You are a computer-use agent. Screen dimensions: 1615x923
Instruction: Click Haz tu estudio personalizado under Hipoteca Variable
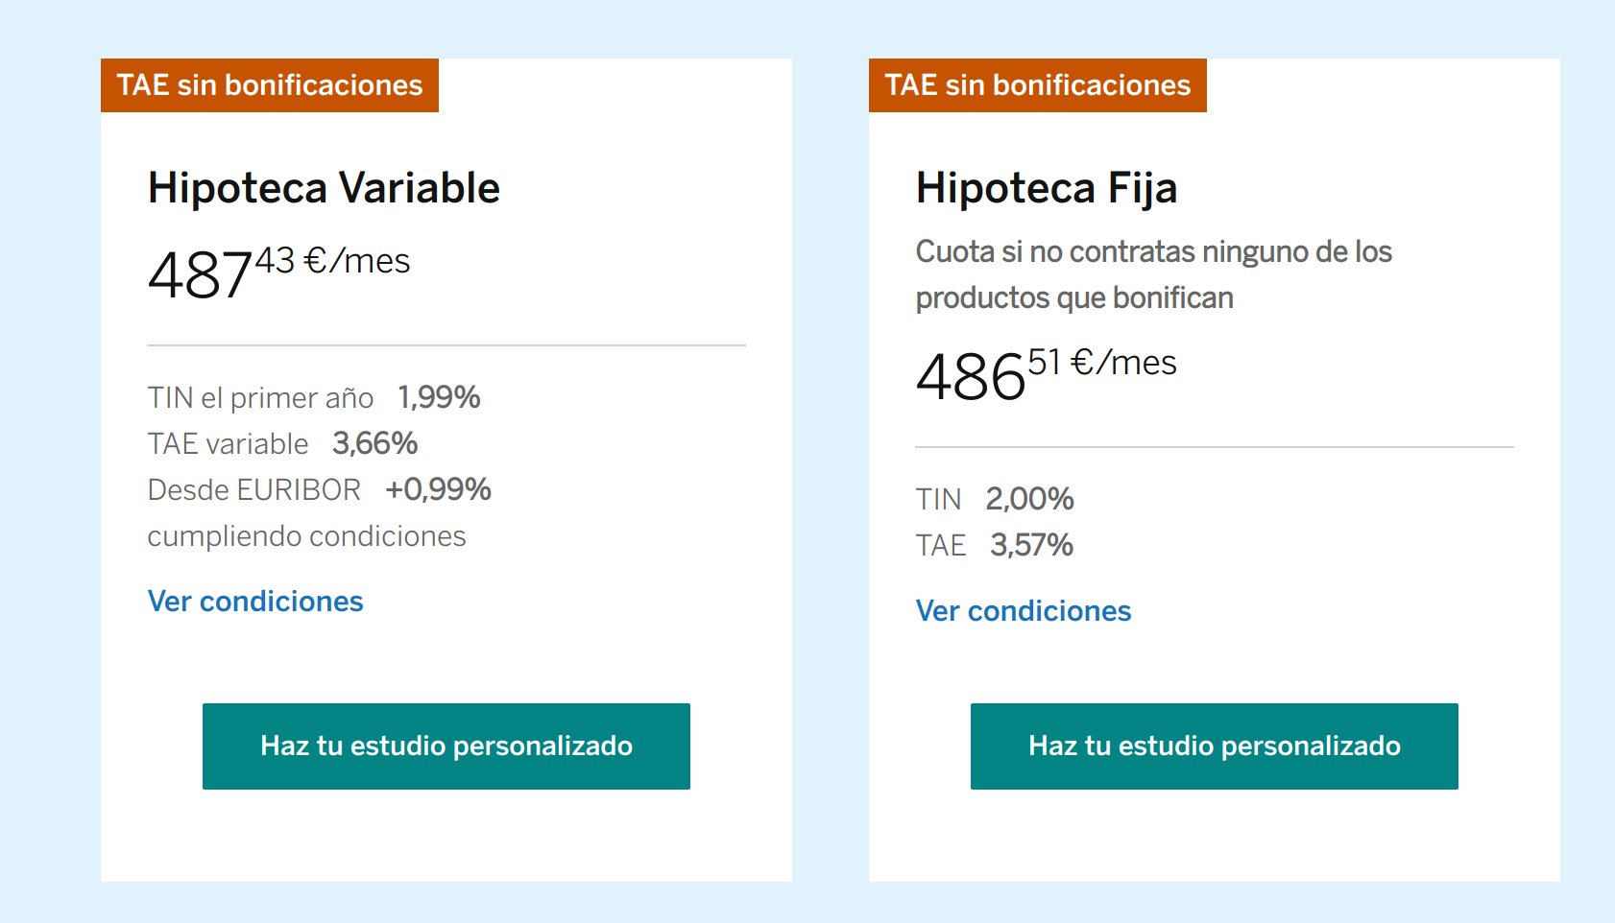coord(446,746)
